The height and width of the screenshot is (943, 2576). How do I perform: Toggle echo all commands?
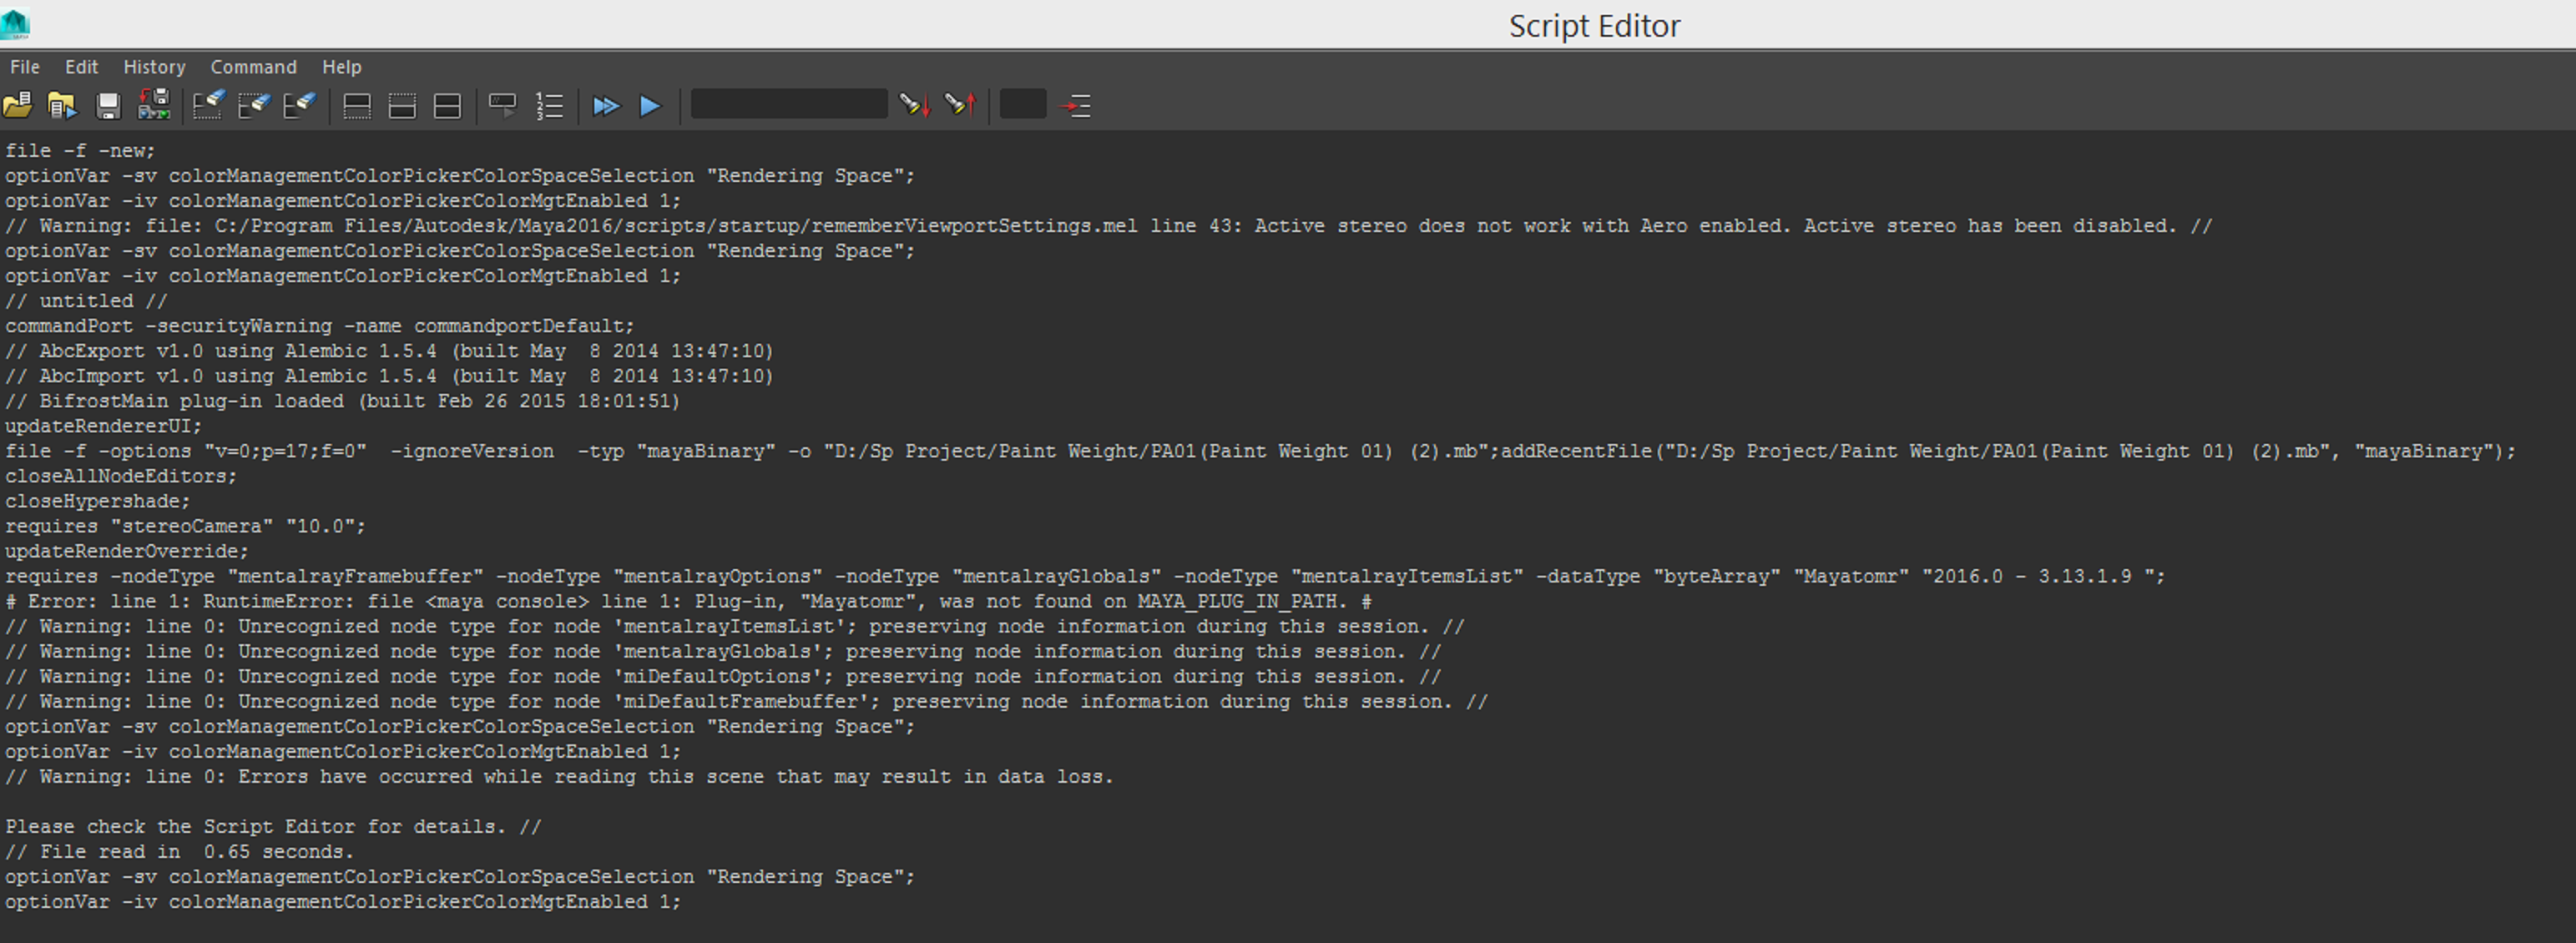click(x=502, y=105)
